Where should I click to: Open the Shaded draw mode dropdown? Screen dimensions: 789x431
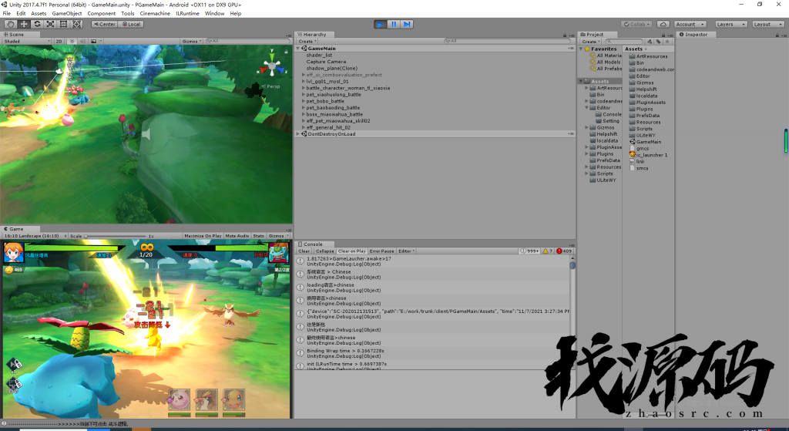(x=27, y=42)
